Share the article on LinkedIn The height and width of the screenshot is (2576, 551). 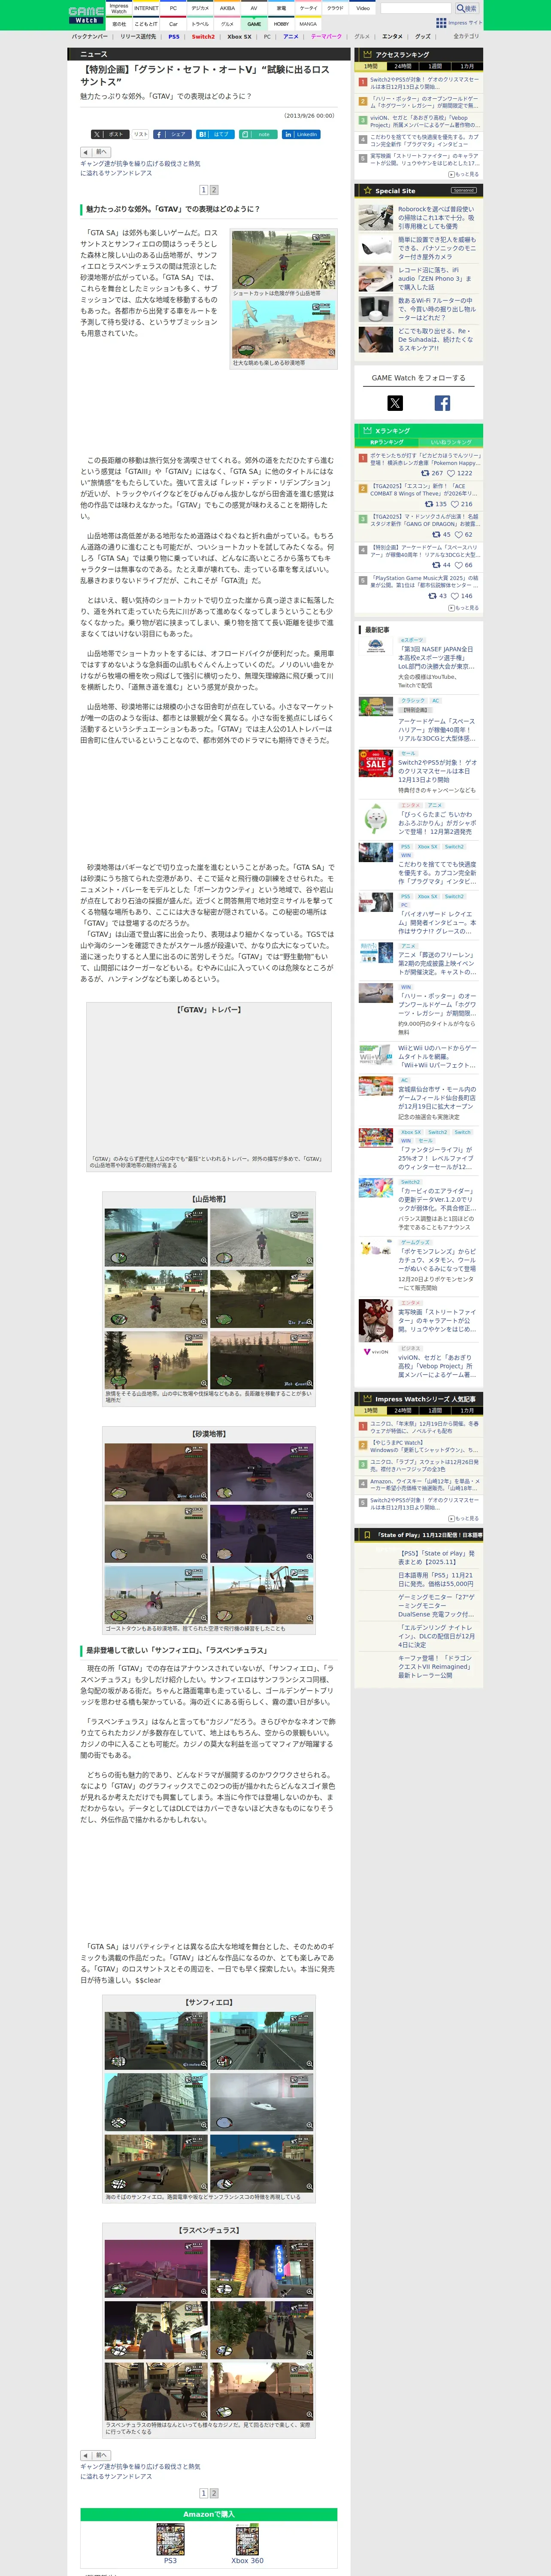301,134
